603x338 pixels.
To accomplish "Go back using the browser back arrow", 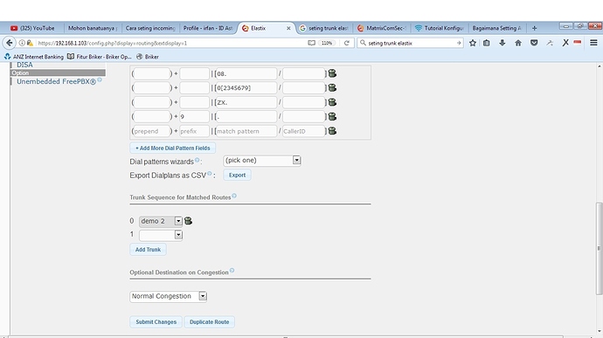I will tap(10, 43).
